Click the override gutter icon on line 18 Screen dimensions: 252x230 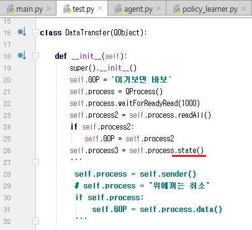pyautogui.click(x=22, y=55)
